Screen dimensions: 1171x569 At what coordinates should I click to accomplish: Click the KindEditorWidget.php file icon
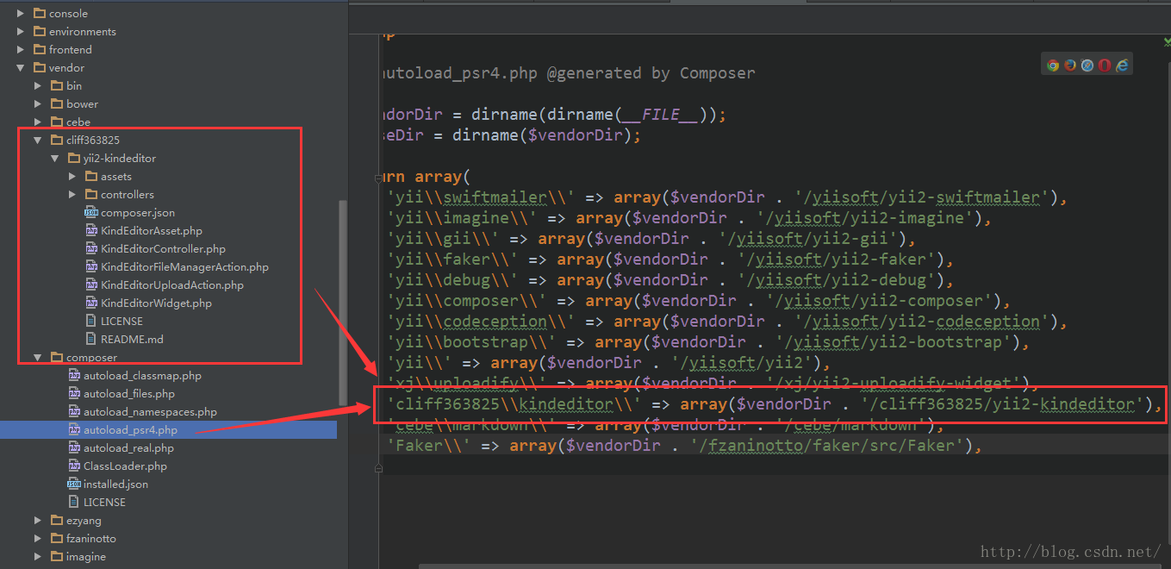[91, 303]
